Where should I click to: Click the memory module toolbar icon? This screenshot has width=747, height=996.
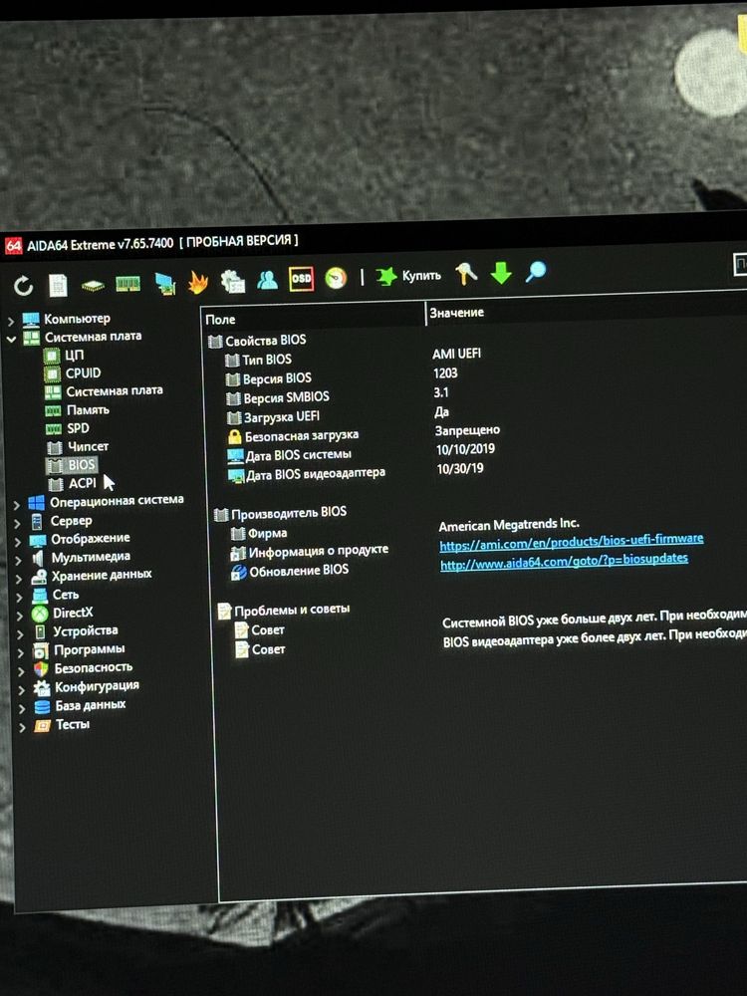127,283
